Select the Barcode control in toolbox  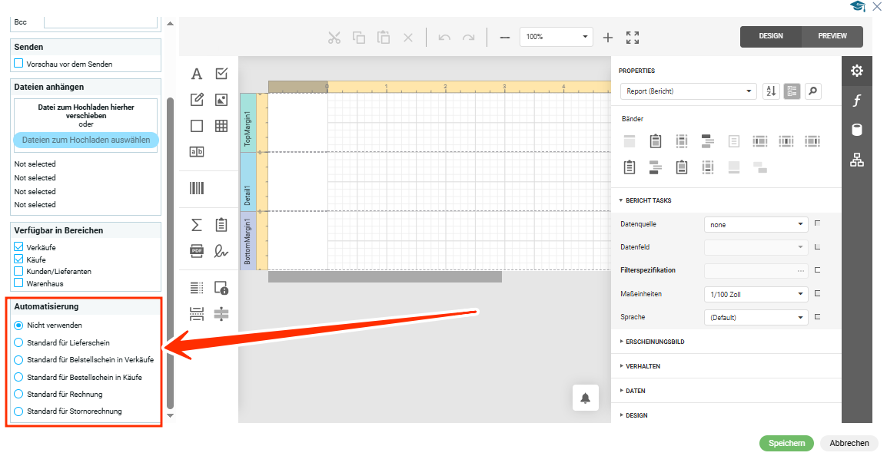tap(197, 188)
